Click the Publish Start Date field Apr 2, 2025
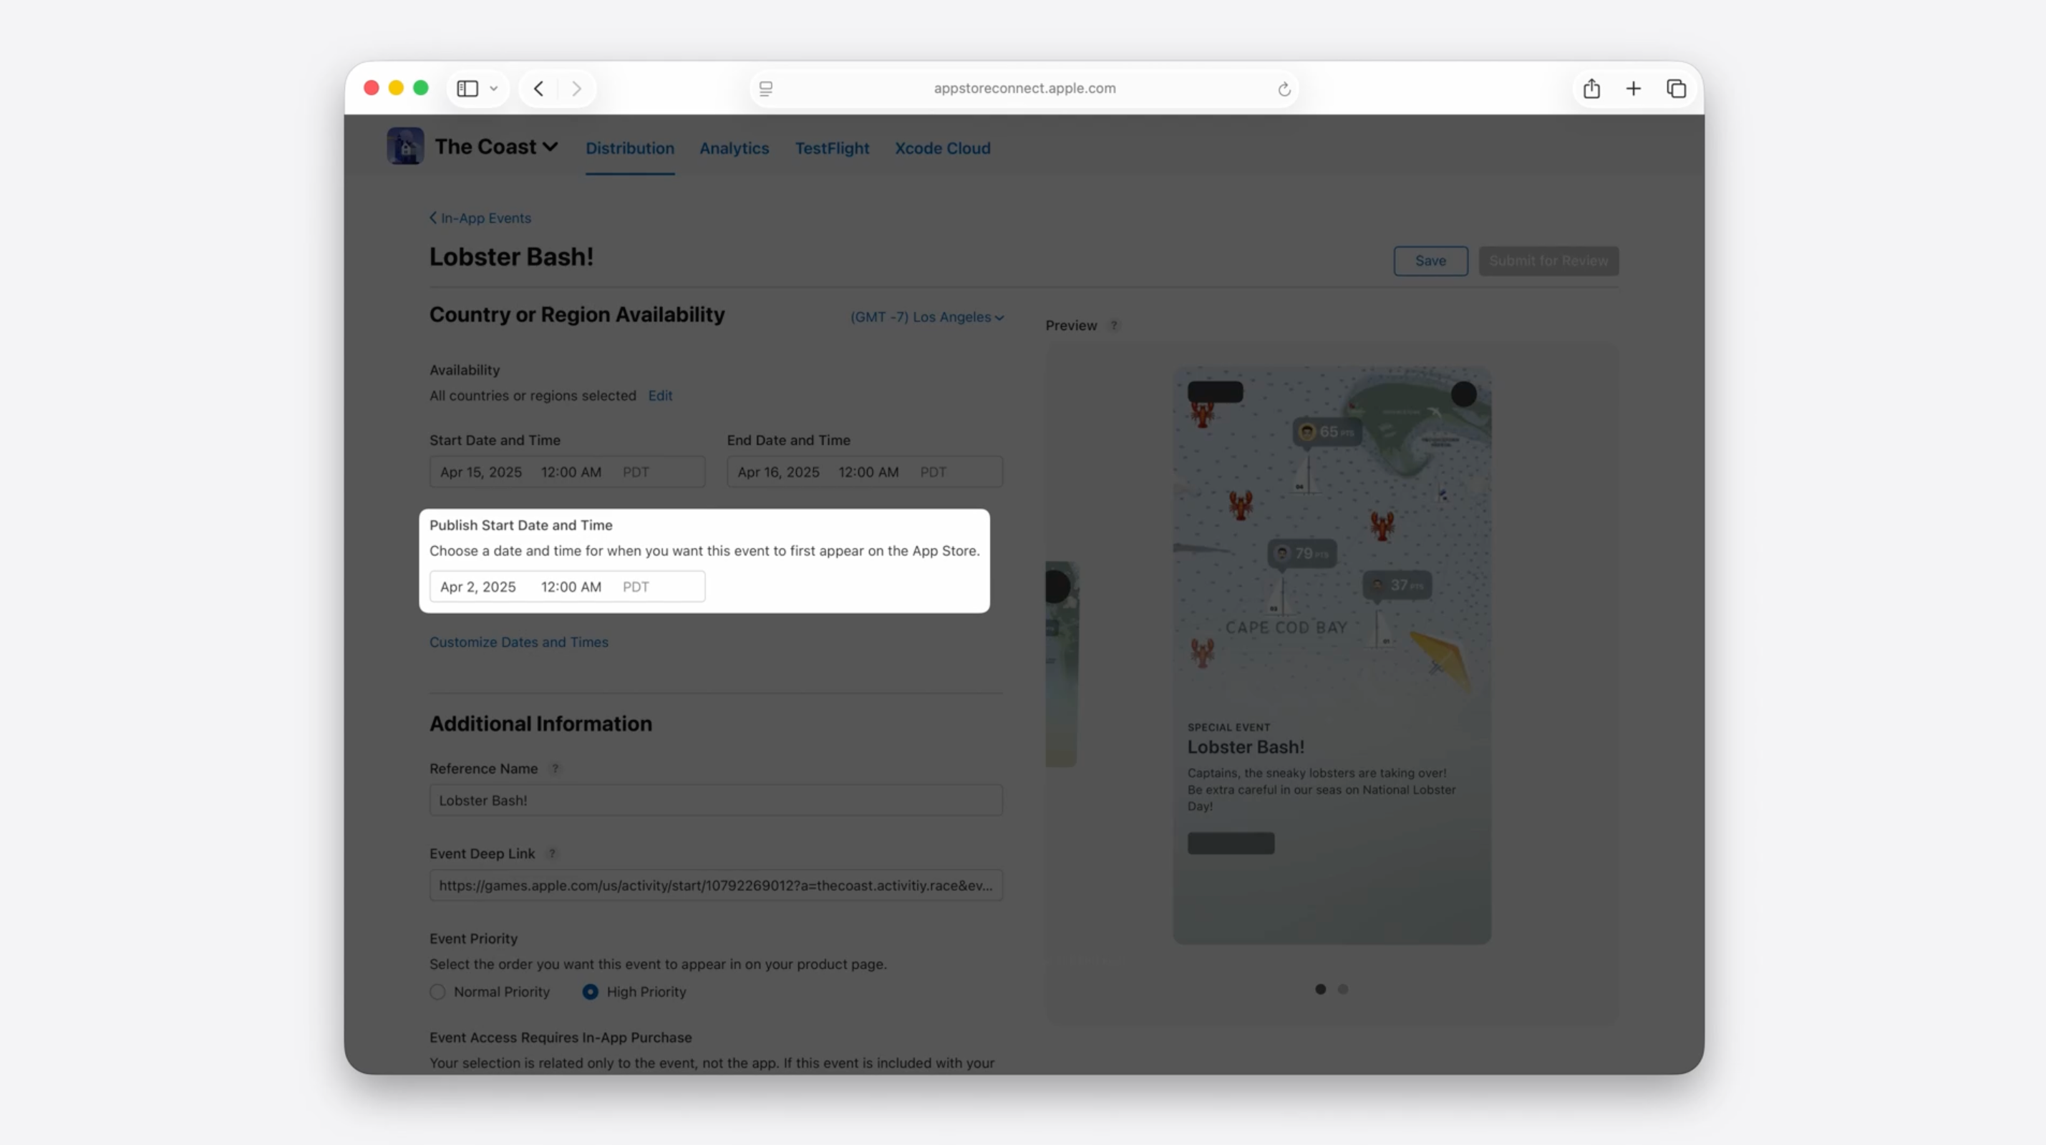Image resolution: width=2046 pixels, height=1145 pixels. (478, 587)
